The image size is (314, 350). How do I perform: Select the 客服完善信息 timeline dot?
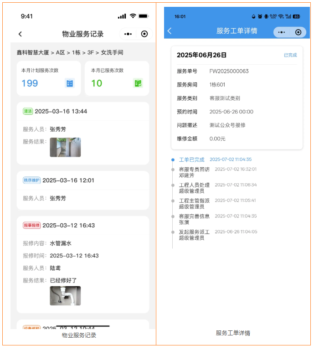[x=173, y=216]
